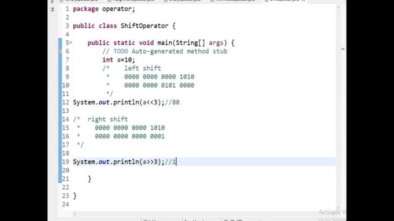The image size is (394, 221).
Task: Click the small icon left of line 1 gutter
Action: [52, 10]
